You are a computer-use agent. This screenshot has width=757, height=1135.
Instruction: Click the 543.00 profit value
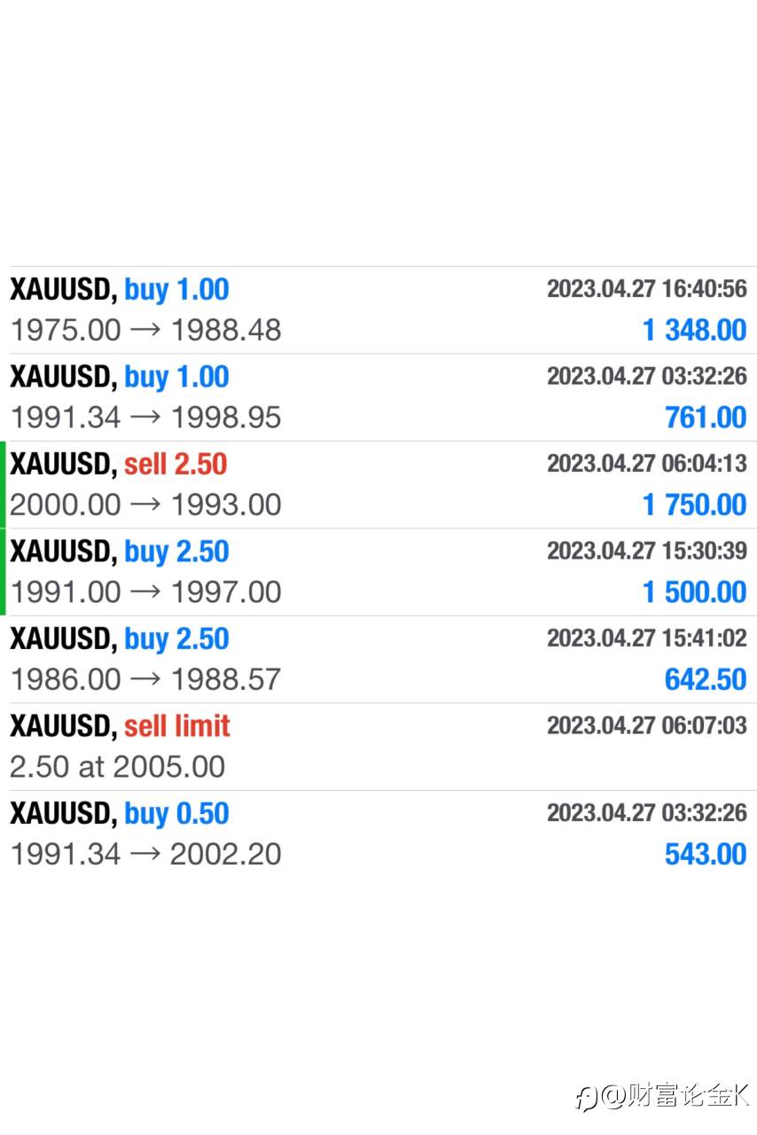tap(706, 854)
